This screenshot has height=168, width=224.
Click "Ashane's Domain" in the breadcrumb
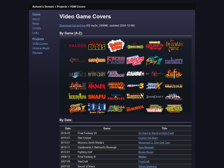(x=43, y=7)
